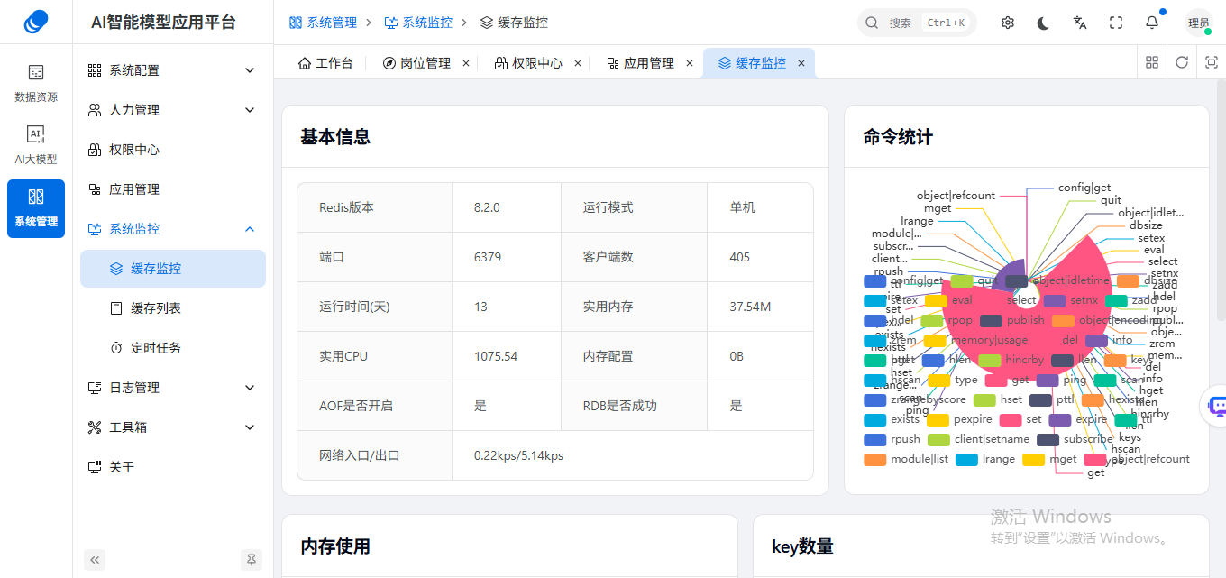1226x578 pixels.
Task: Open notifications via the bell icon
Action: (x=1152, y=23)
